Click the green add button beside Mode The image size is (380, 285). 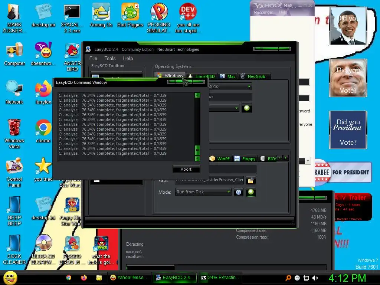coord(251,192)
